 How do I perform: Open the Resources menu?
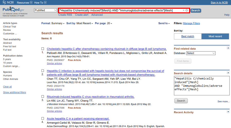coord(24,3)
